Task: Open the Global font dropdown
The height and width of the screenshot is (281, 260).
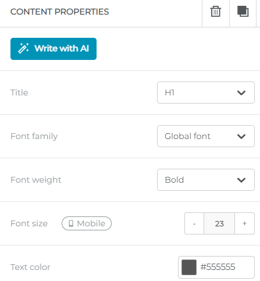Action: pyautogui.click(x=206, y=136)
